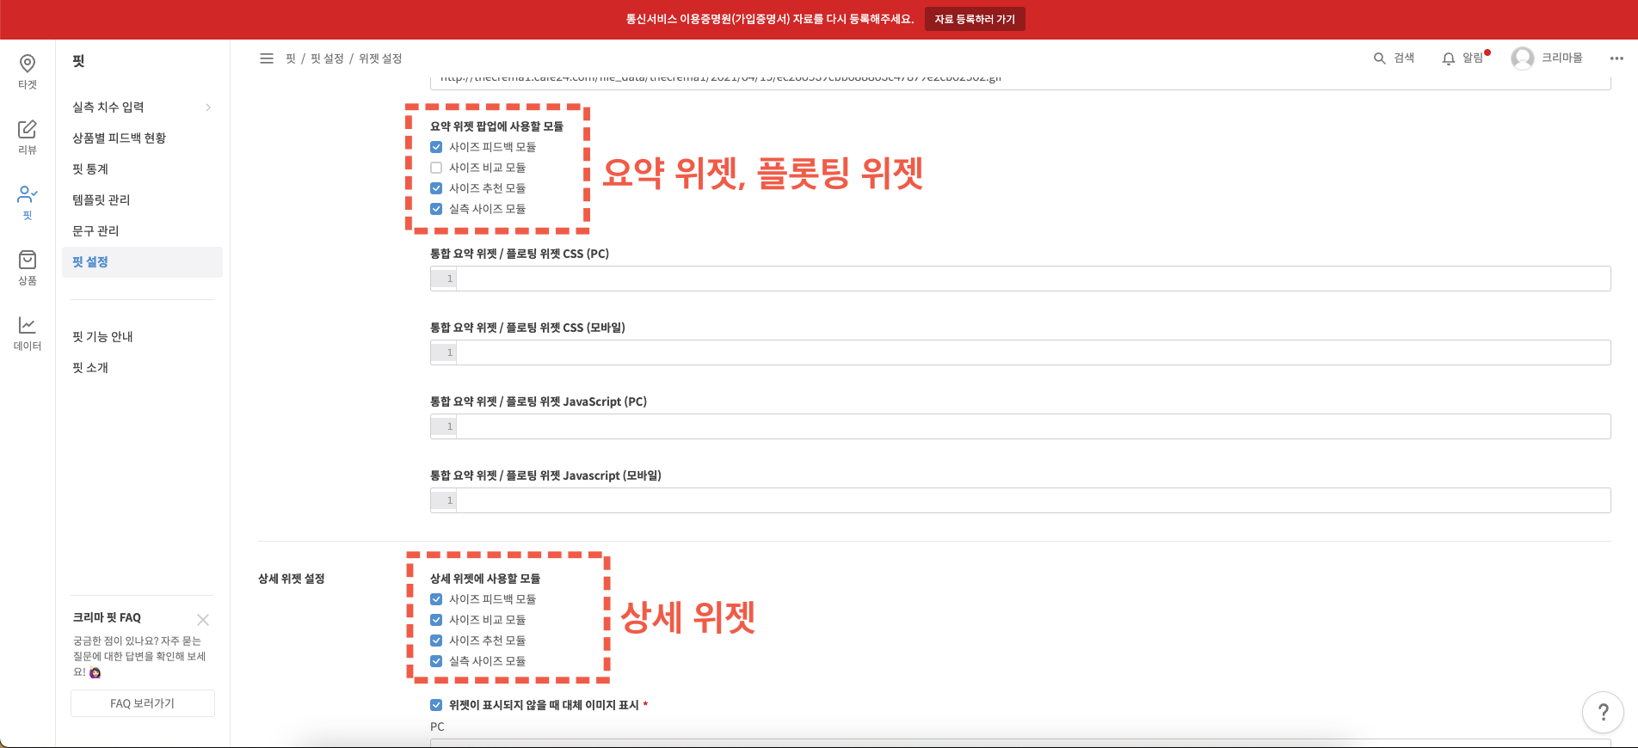Open the help question mark button
The image size is (1638, 748).
[x=1603, y=712]
